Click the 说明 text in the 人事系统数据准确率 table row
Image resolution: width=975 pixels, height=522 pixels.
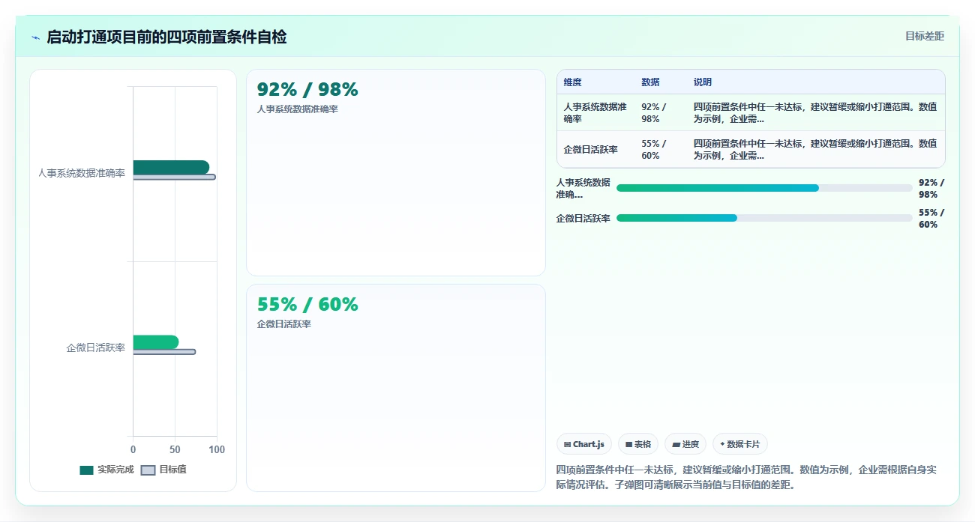[x=815, y=112]
